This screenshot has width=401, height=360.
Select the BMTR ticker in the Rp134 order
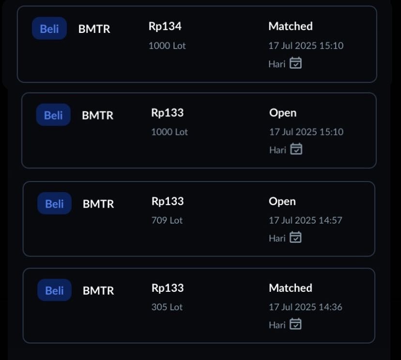94,29
